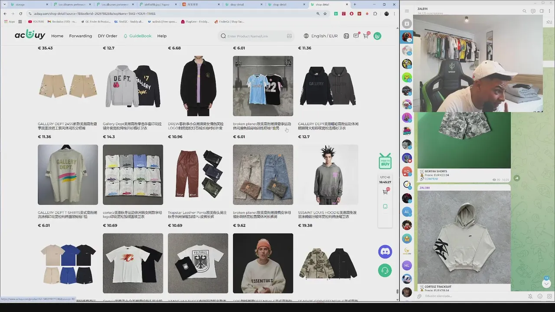Open the emoji picker in Telegram
The width and height of the screenshot is (555, 312).
coord(540,296)
